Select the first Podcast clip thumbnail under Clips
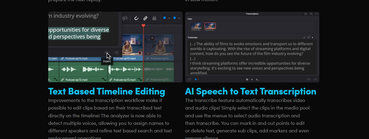Screen dimensions: 369x139 click(x=196, y=26)
